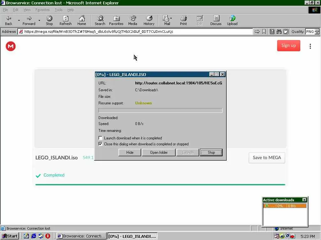
Task: Open the Forward button history dropdown arrow
Action: coord(39,20)
